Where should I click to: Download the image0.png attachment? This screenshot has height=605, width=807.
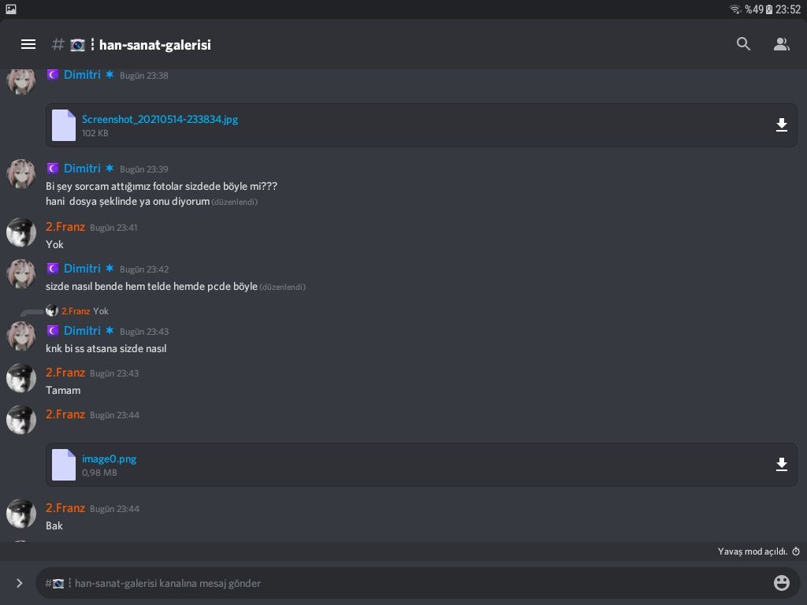tap(781, 465)
